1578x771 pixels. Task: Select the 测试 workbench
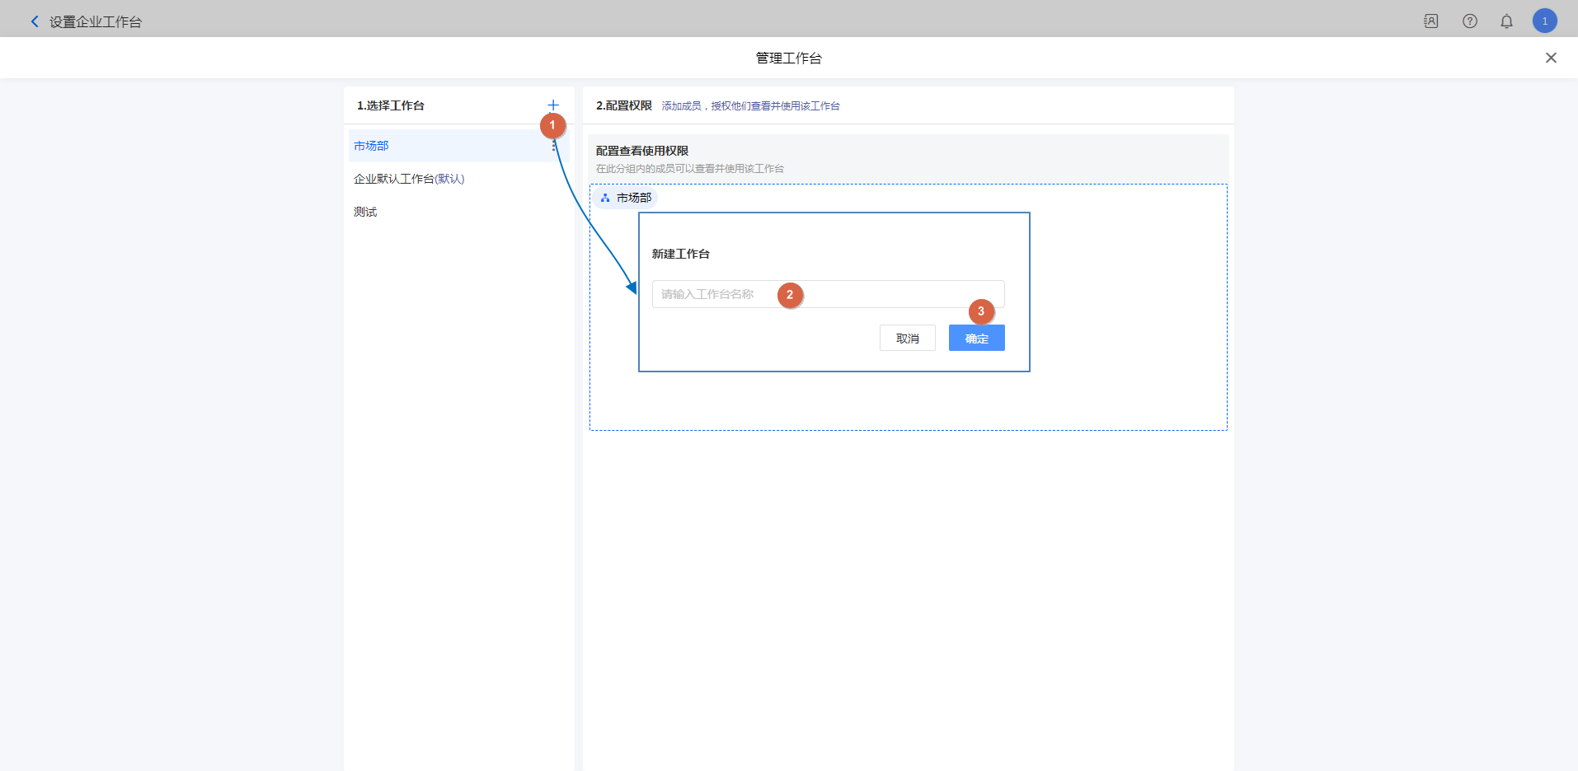(x=365, y=212)
